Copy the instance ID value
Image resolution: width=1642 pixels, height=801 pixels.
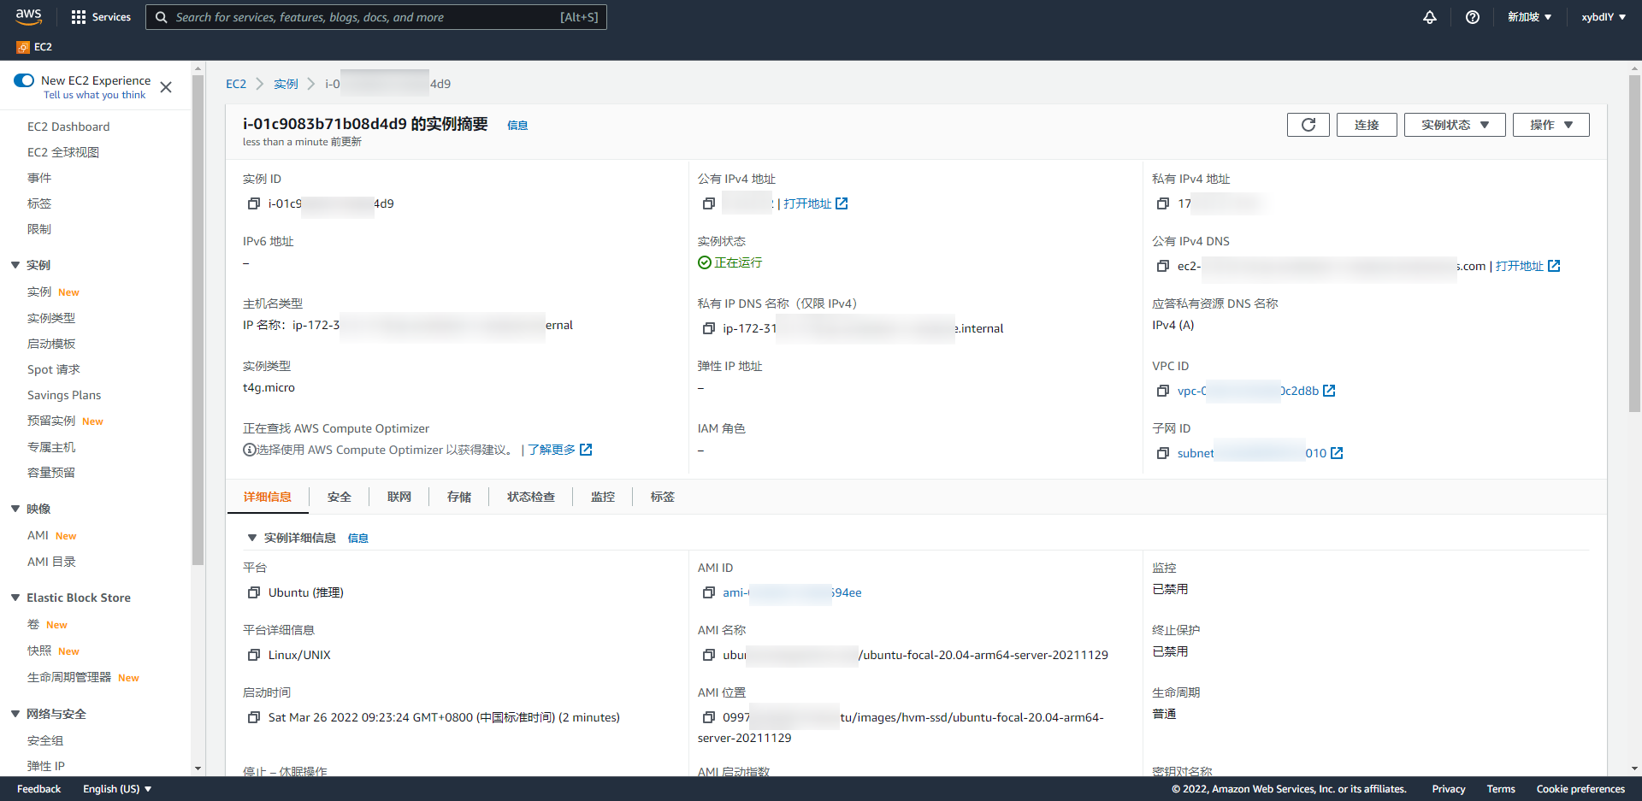pyautogui.click(x=254, y=203)
